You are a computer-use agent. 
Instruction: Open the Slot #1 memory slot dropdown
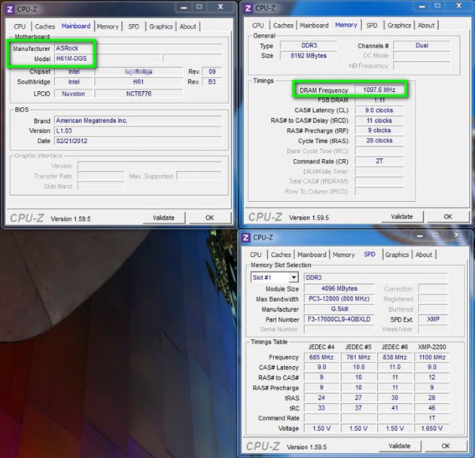[294, 278]
